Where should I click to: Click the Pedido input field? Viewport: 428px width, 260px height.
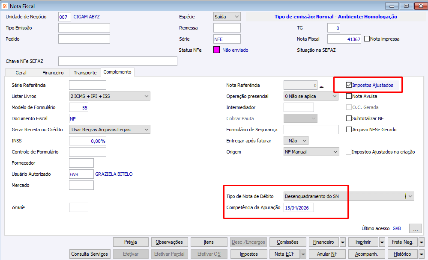click(x=84, y=39)
